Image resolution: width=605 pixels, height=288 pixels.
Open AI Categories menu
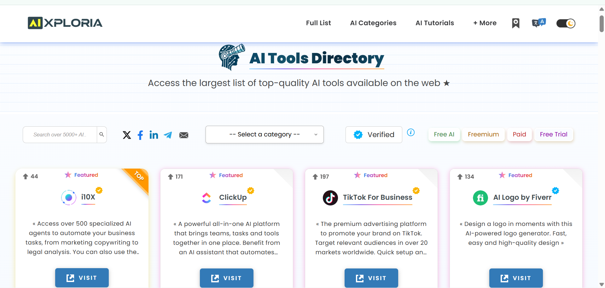tap(373, 23)
